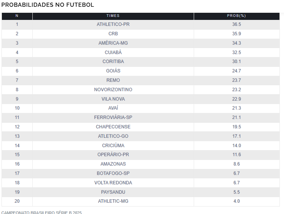Select rank number 20 cell

click(17, 201)
